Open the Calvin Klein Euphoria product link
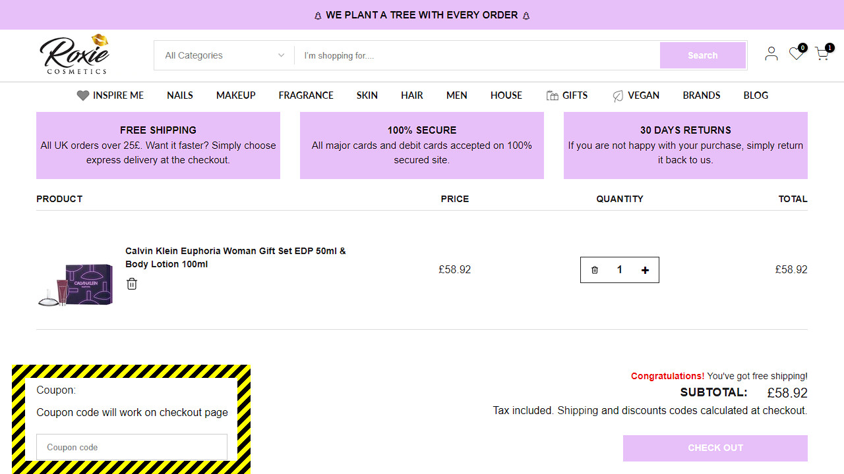Image resolution: width=844 pixels, height=474 pixels. [x=235, y=257]
